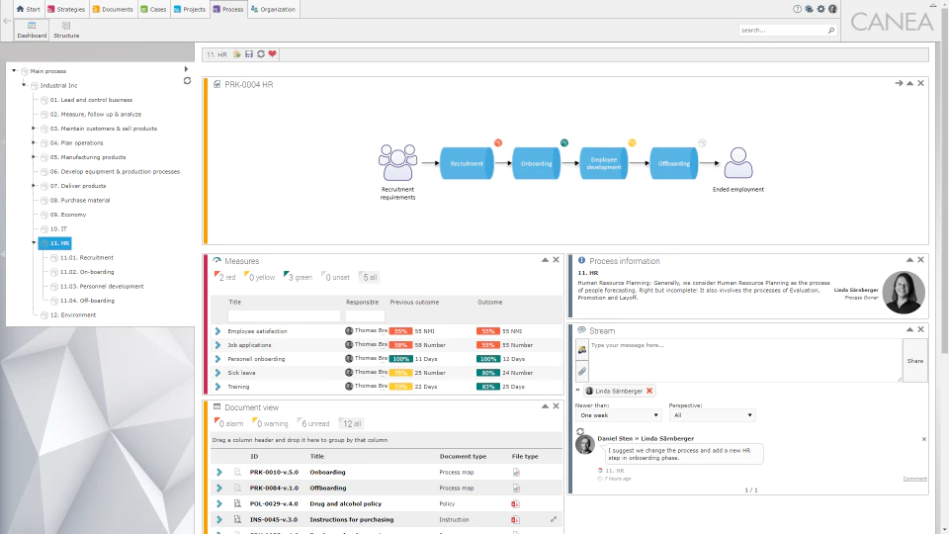Toggle the 6 unread documents filter
The width and height of the screenshot is (949, 534).
[313, 424]
